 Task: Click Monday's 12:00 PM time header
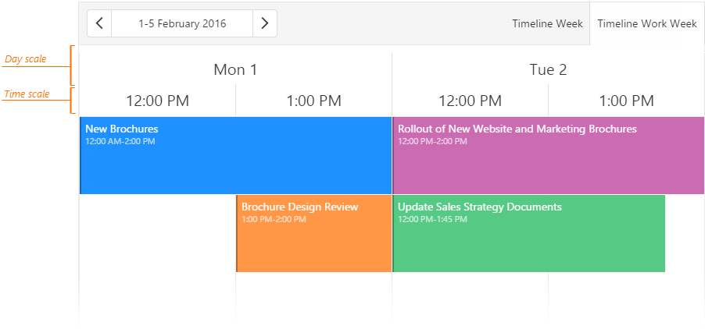click(x=157, y=101)
